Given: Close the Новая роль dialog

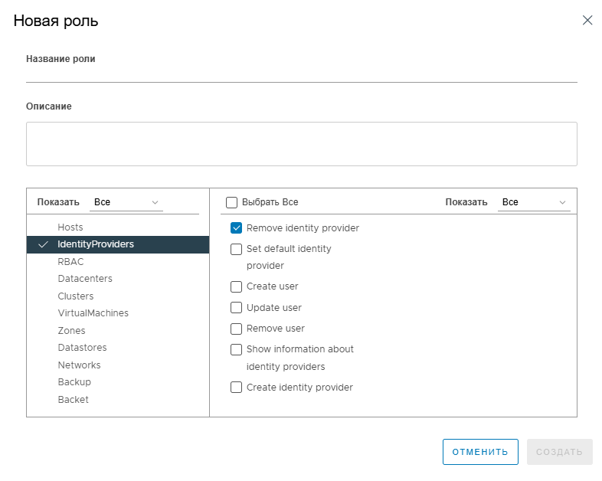Looking at the screenshot, I should pos(587,21).
